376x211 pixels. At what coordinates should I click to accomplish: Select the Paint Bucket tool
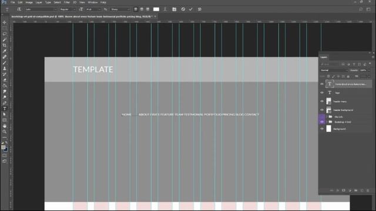click(5, 86)
